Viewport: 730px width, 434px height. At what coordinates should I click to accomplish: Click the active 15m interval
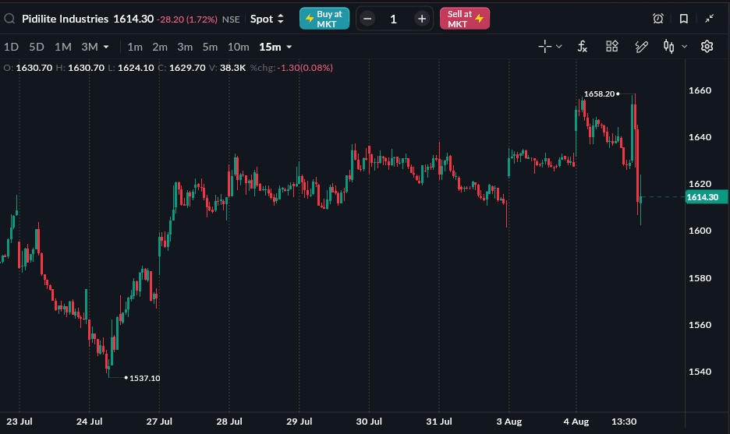[x=270, y=47]
